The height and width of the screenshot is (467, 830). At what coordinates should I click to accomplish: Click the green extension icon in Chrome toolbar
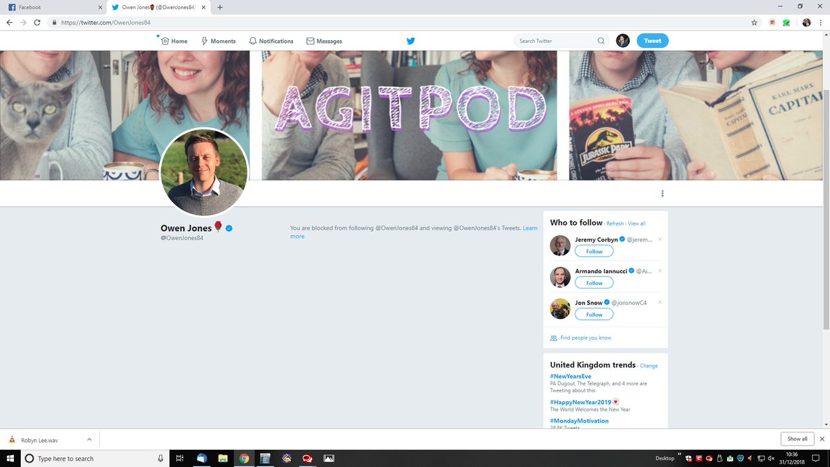point(786,22)
